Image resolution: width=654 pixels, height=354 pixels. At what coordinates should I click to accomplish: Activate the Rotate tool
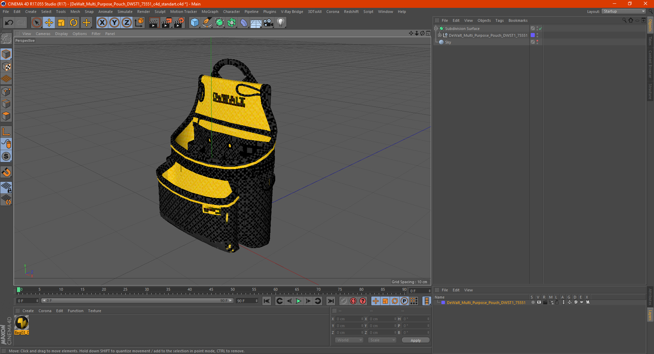pyautogui.click(x=74, y=23)
